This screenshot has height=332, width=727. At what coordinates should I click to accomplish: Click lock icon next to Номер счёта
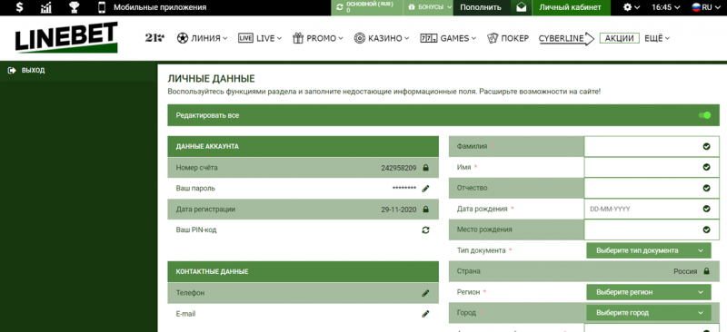pos(425,168)
